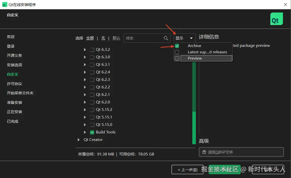291x178 pixels.
Task: Select the Qt 5.15.1 row label
Action: tap(104, 117)
